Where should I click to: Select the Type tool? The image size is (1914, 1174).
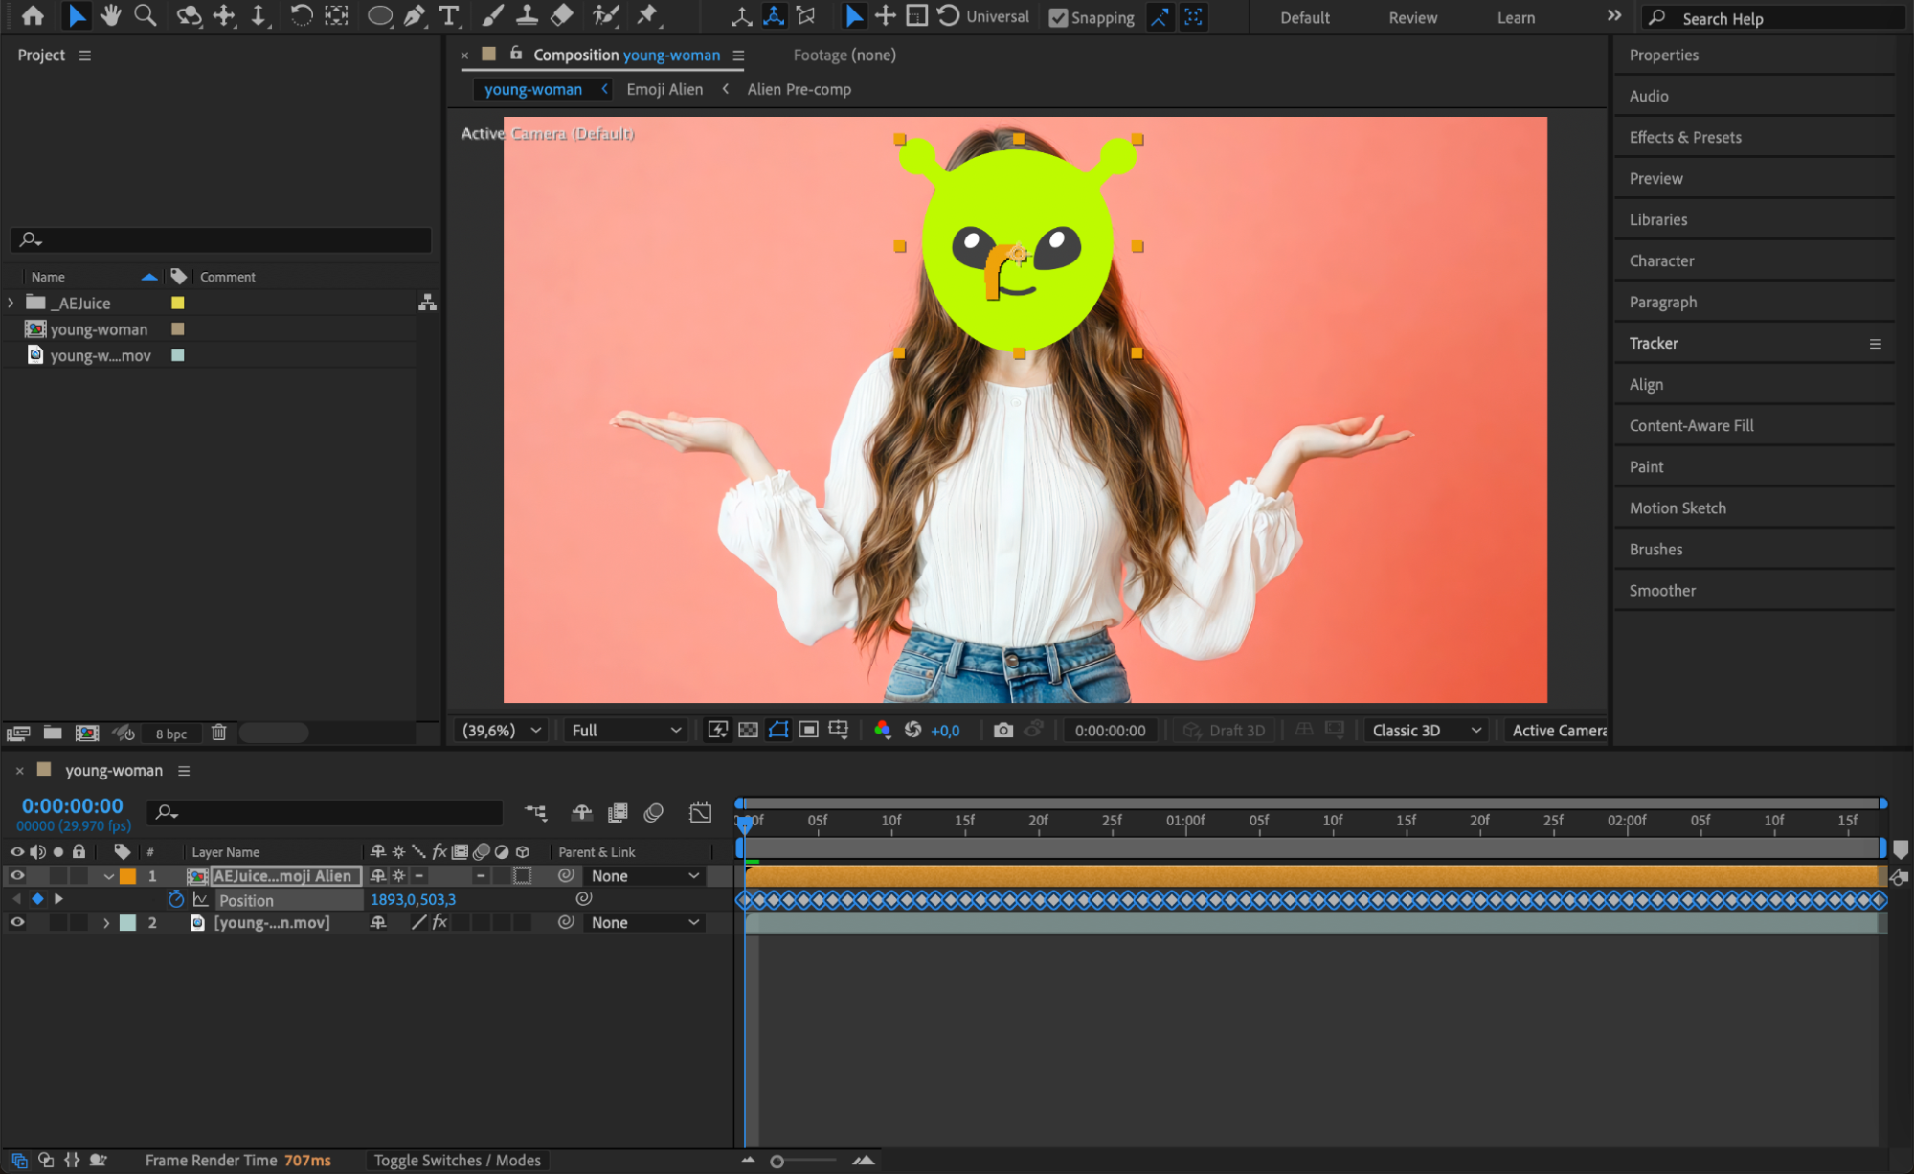(448, 15)
